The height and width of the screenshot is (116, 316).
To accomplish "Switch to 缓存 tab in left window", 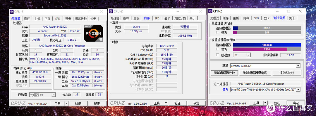I will (x=27, y=19).
